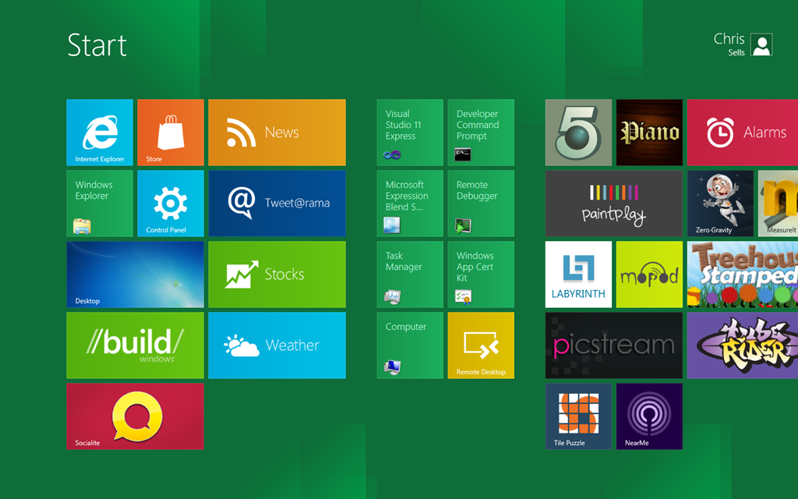Launch the Zero Gravity game tile
This screenshot has width=798, height=499.
pos(720,203)
